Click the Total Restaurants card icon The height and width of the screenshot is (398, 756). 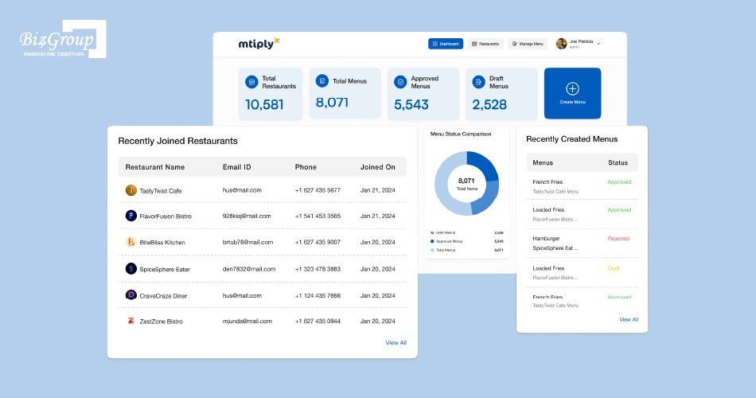coord(251,81)
